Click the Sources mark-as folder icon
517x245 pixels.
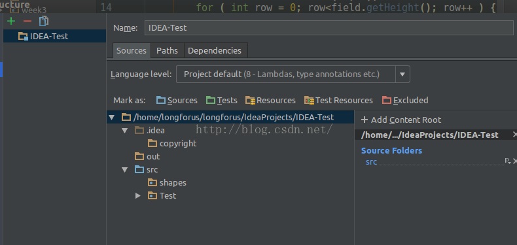pyautogui.click(x=161, y=100)
